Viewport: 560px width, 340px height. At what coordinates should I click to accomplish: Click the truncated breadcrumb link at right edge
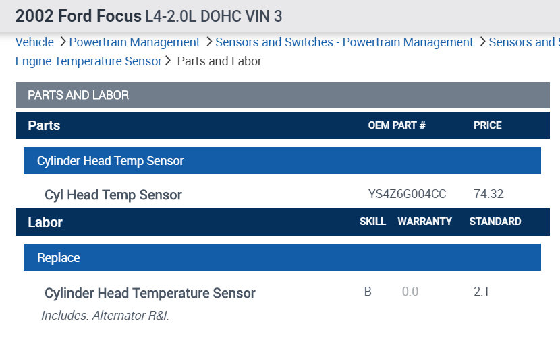click(524, 42)
